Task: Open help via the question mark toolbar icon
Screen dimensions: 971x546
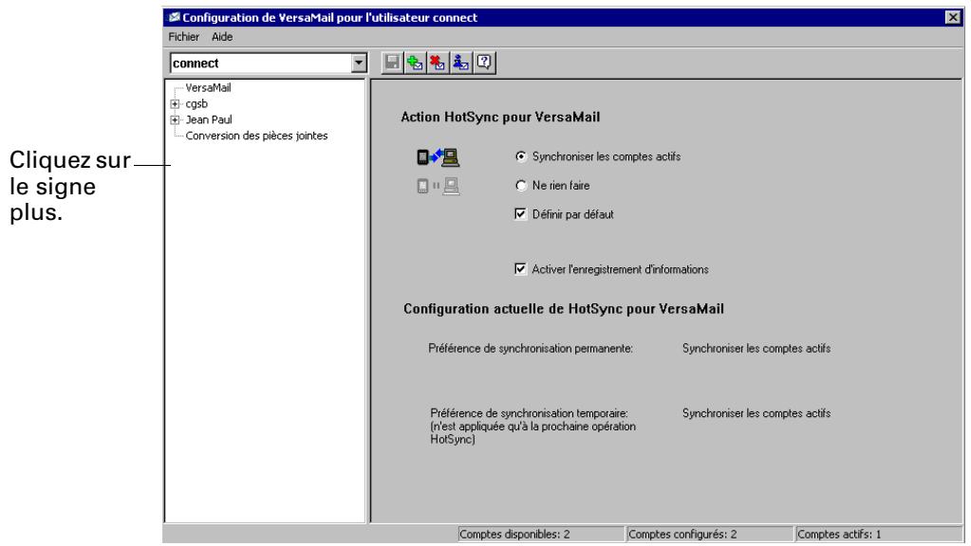Action: pyautogui.click(x=484, y=63)
